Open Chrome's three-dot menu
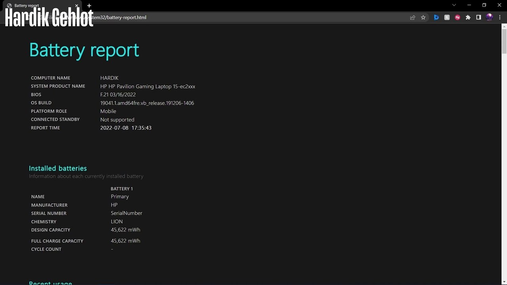The width and height of the screenshot is (507, 285). coord(500,17)
